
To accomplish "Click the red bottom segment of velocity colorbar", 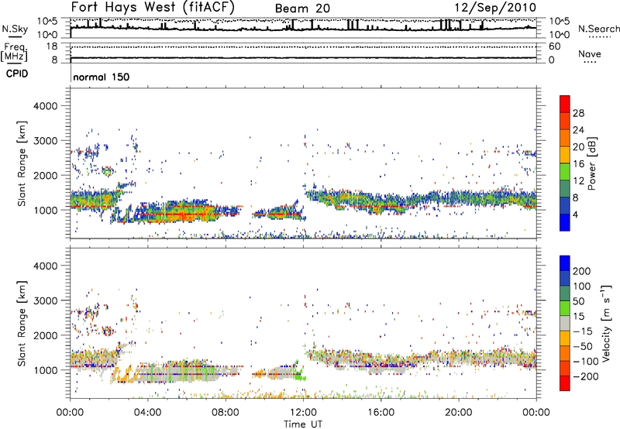I will [565, 383].
